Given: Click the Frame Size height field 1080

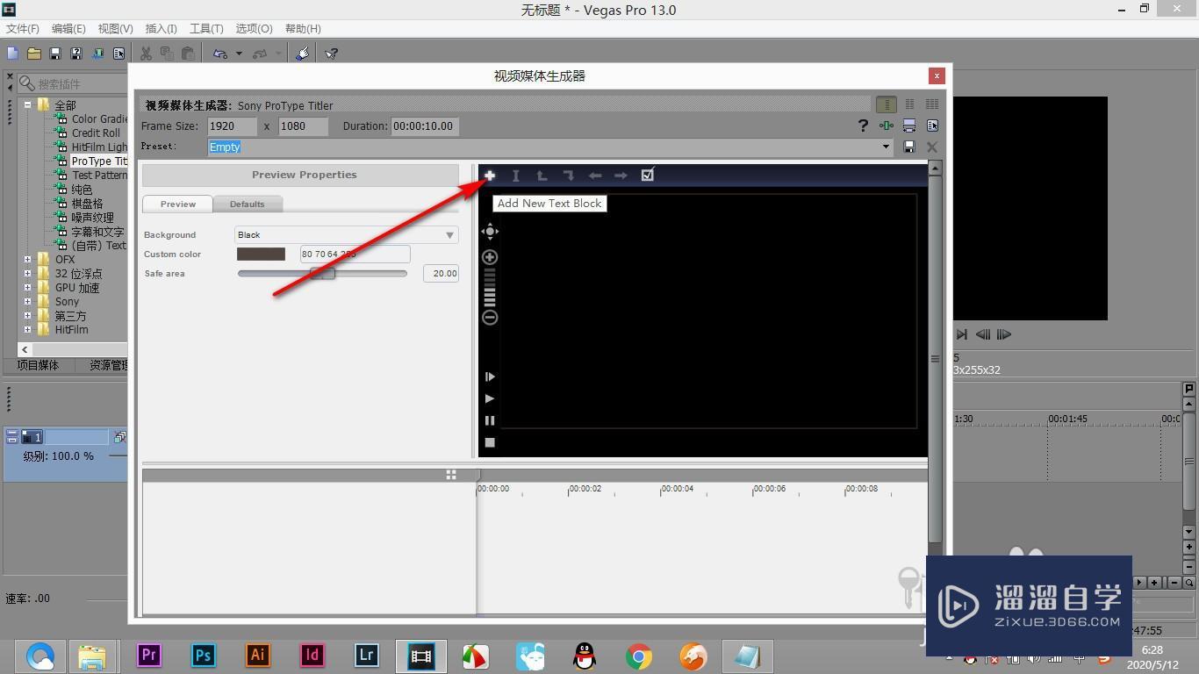Looking at the screenshot, I should pos(304,125).
